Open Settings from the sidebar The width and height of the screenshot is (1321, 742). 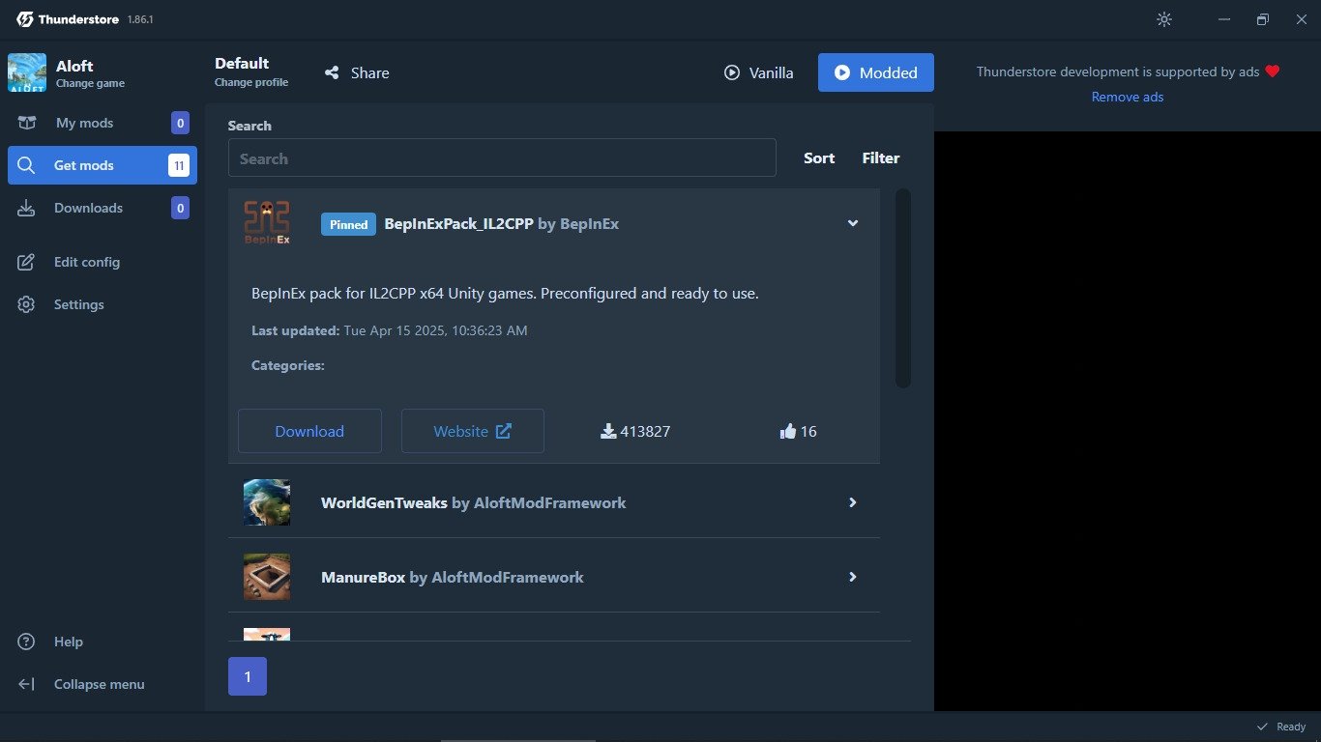103,304
